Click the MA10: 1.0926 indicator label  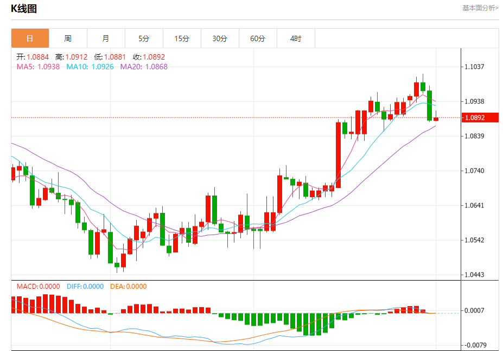[90, 67]
